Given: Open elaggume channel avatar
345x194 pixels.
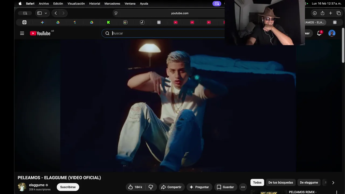Looking at the screenshot, I should click(22, 187).
